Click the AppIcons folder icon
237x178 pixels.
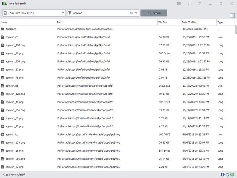coord(3,29)
